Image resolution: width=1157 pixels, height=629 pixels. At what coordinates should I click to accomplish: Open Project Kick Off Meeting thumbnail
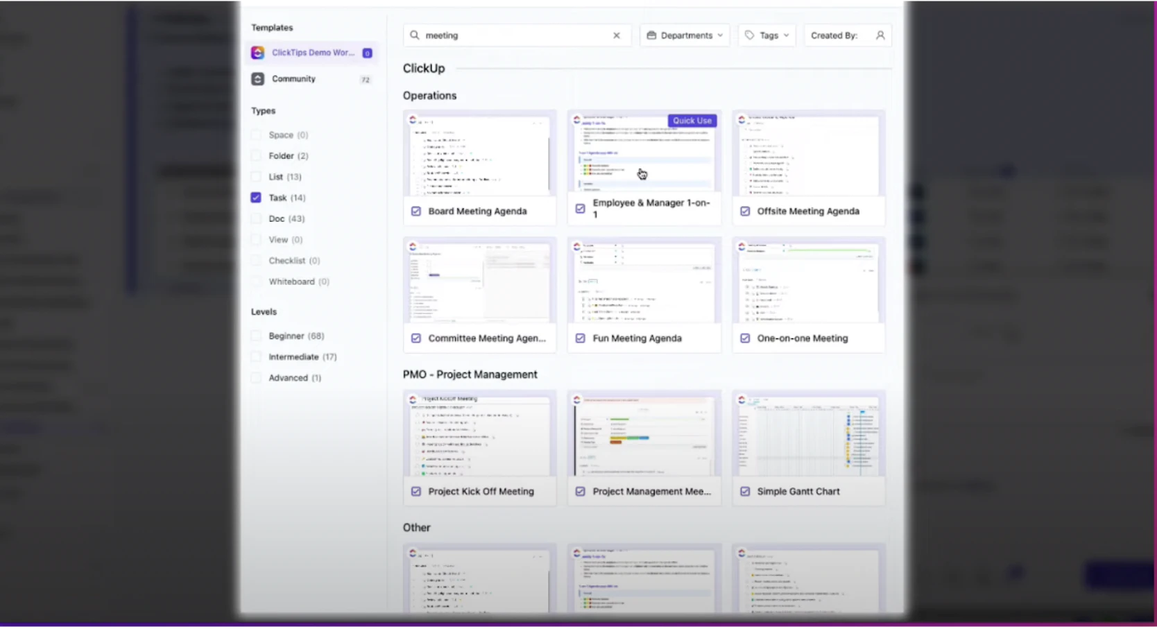[479, 434]
